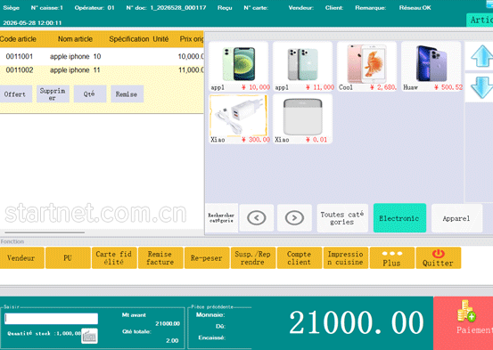493x350 pixels.
Task: Click the Remise button
Action: pyautogui.click(x=127, y=94)
